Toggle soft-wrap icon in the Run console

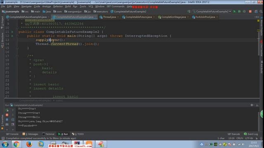tap(13, 120)
